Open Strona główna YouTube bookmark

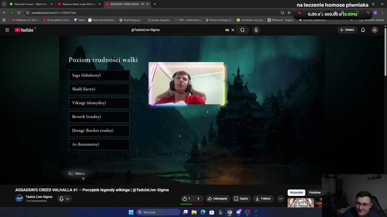57,20
